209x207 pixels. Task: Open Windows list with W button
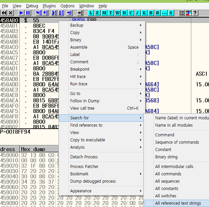(x=117, y=13)
